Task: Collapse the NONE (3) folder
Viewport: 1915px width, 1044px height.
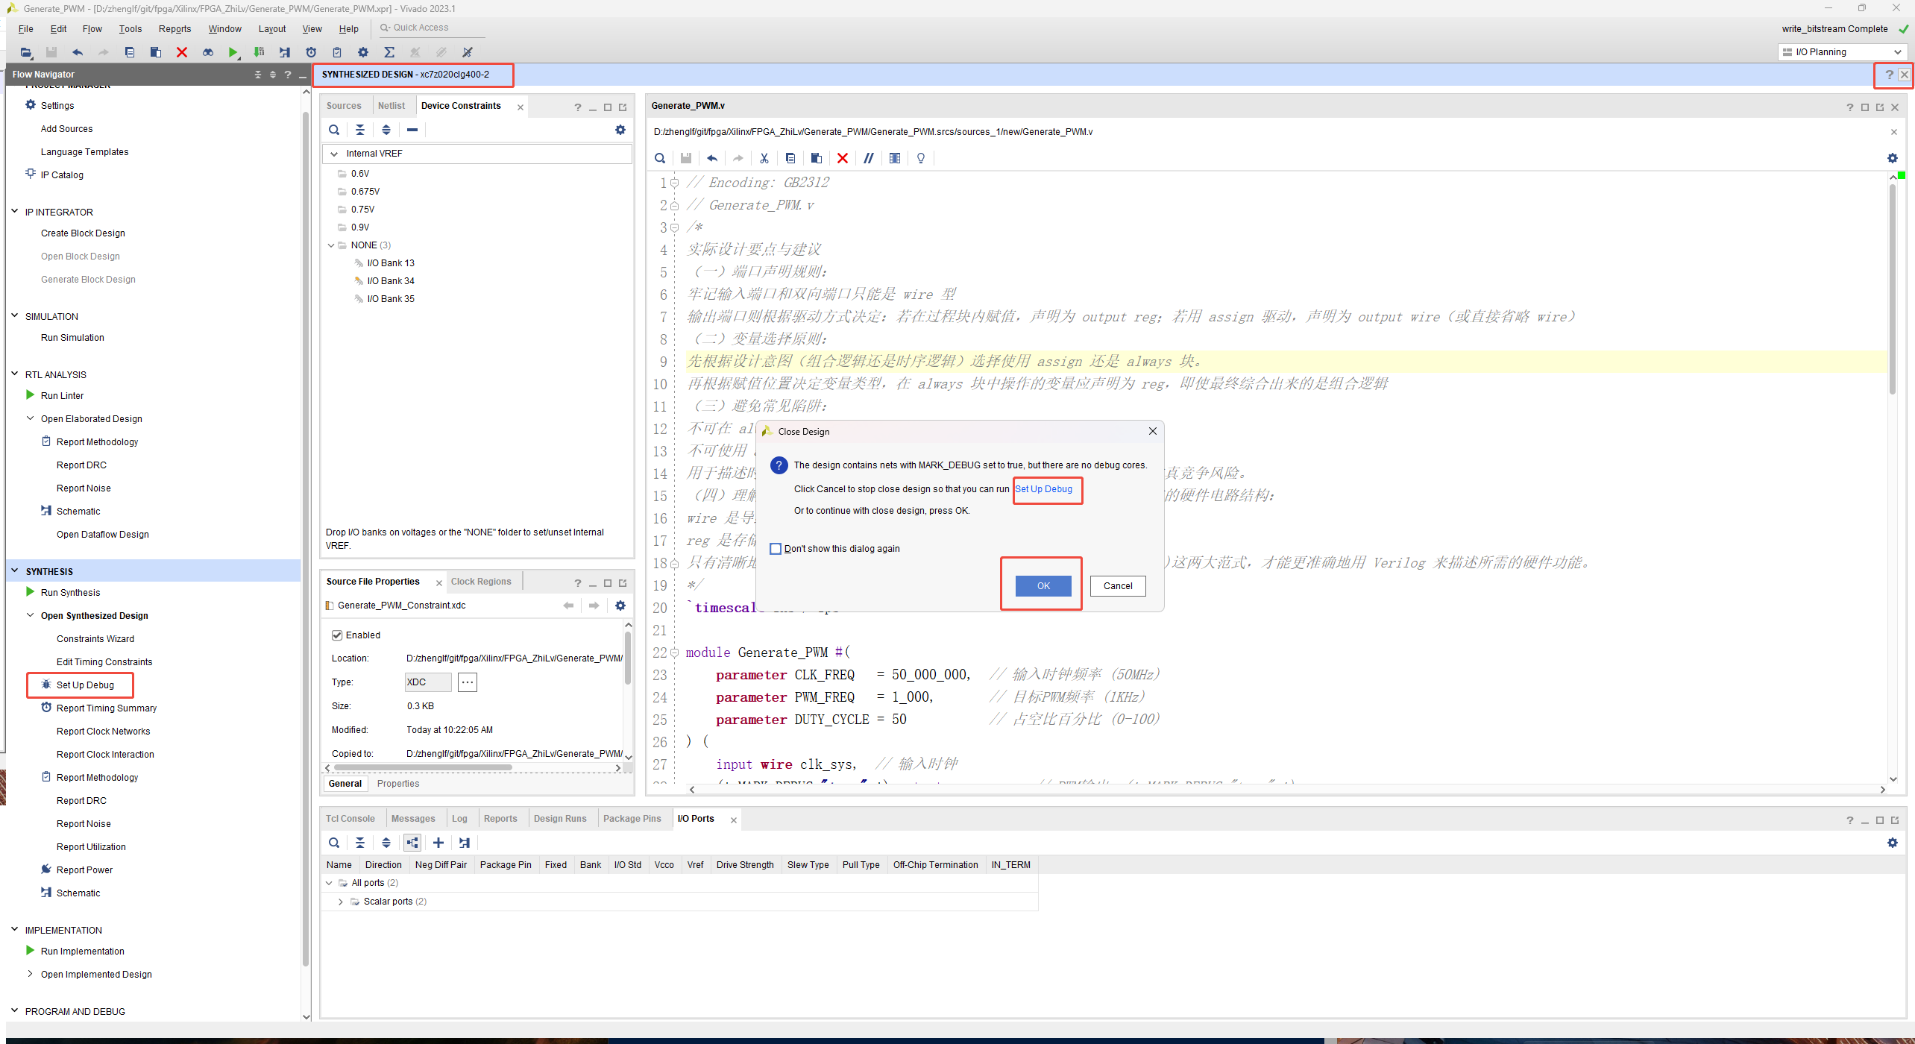Action: click(331, 245)
